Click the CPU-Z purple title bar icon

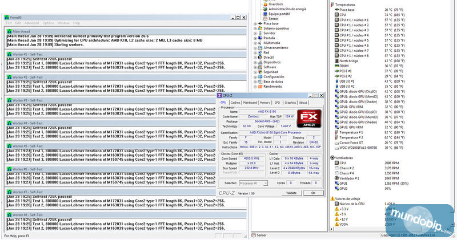219,95
